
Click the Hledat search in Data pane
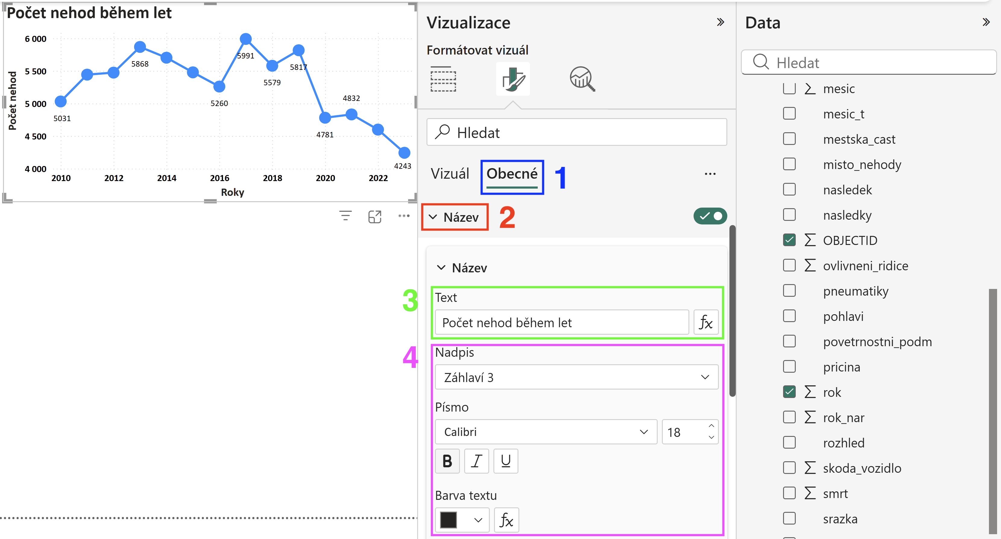[868, 62]
